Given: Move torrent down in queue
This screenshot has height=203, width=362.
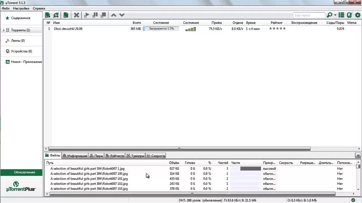Looking at the screenshot, I should [x=122, y=15].
